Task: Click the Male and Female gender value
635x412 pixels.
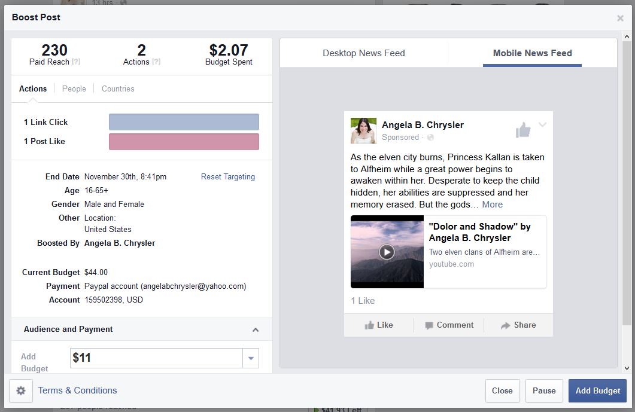Action: point(114,205)
